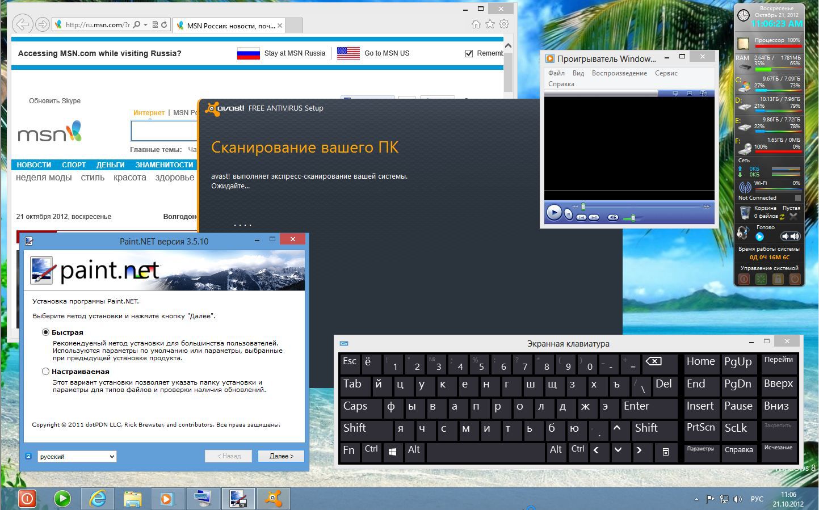Toggle the Fn key on the on-screen keyboard
This screenshot has height=510, width=819.
[x=349, y=452]
